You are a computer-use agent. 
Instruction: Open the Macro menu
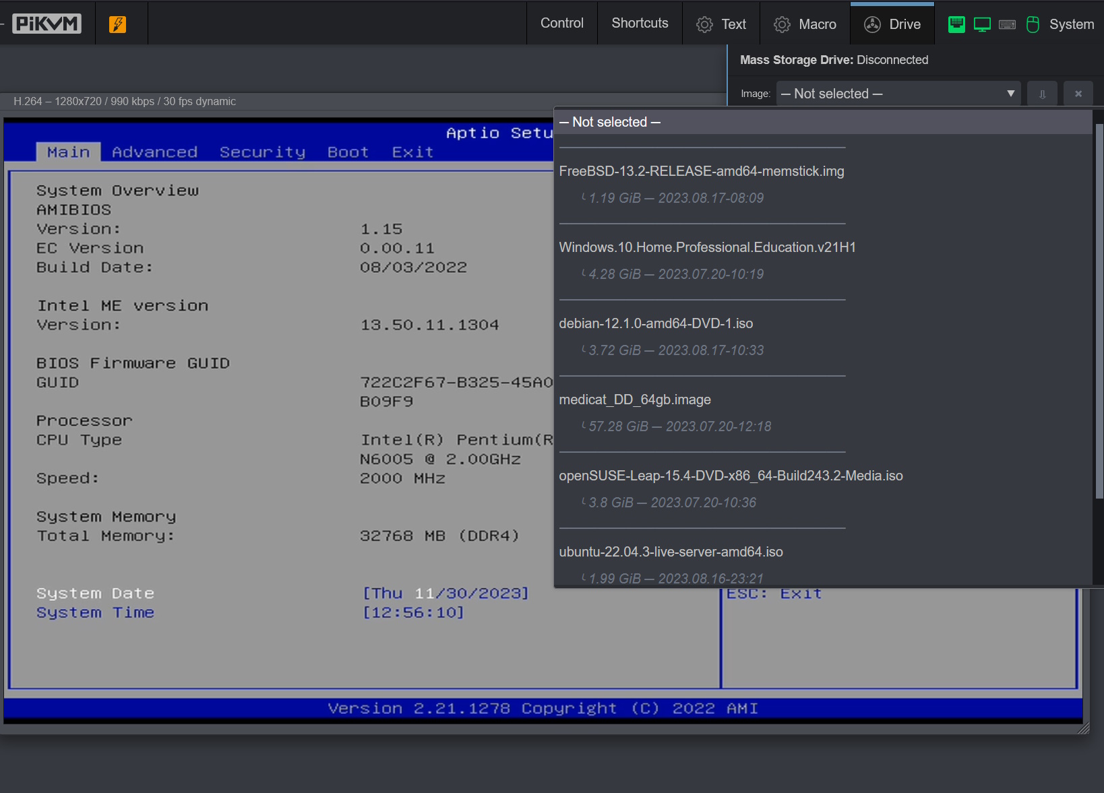coord(805,24)
